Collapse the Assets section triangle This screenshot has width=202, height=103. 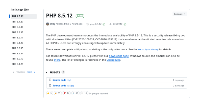click(47, 73)
